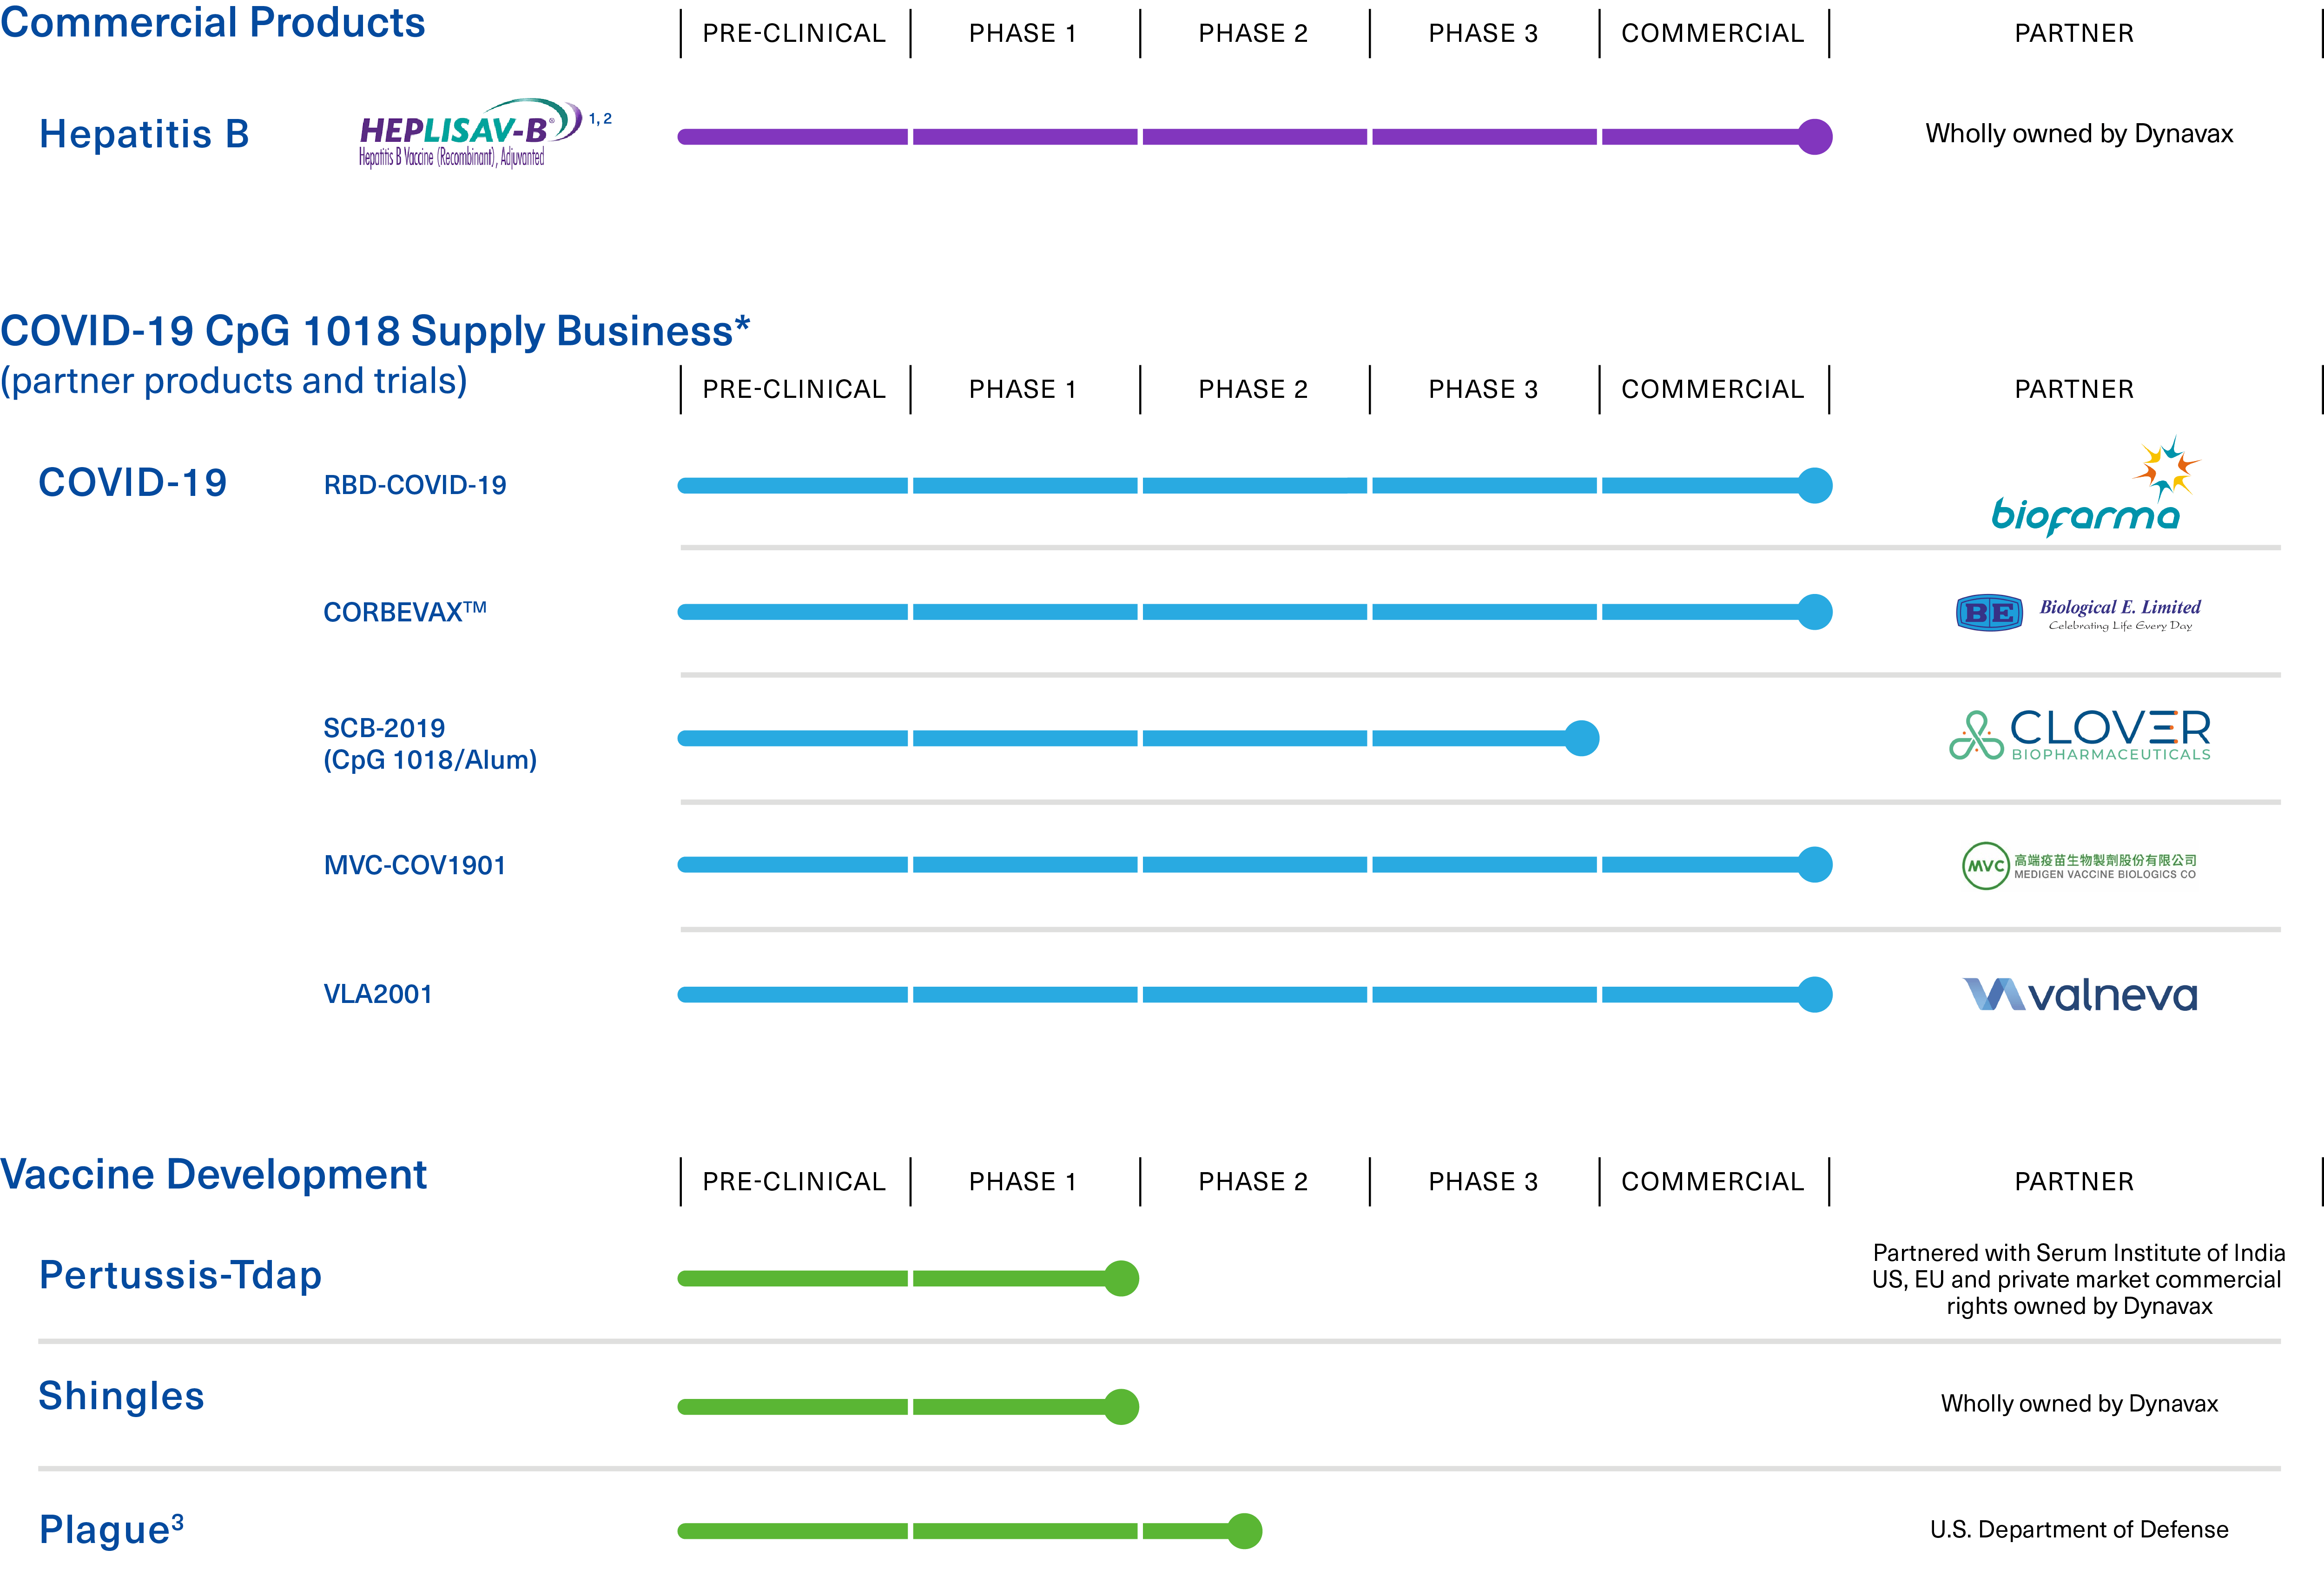Select the RBD-COVID-19 product name
The height and width of the screenshot is (1596, 2324).
coord(415,486)
